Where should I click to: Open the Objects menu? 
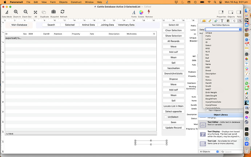tap(63, 2)
